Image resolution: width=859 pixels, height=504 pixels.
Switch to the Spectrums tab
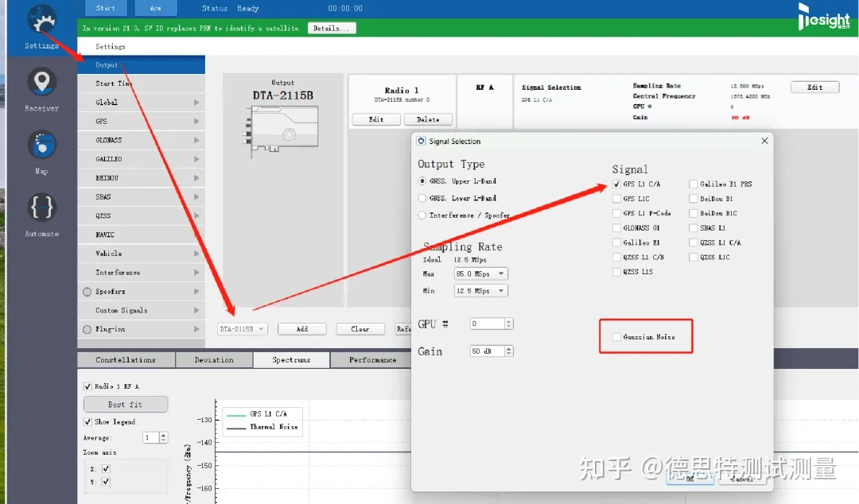[x=291, y=360]
